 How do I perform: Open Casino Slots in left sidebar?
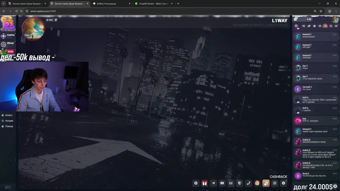click(x=8, y=36)
